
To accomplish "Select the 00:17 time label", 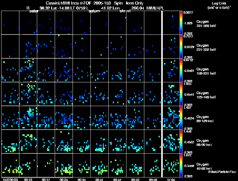I will (46, 180).
